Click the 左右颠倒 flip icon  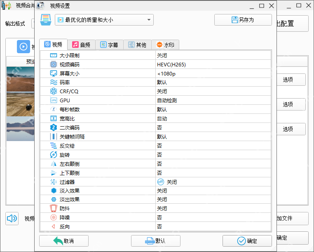54,164
